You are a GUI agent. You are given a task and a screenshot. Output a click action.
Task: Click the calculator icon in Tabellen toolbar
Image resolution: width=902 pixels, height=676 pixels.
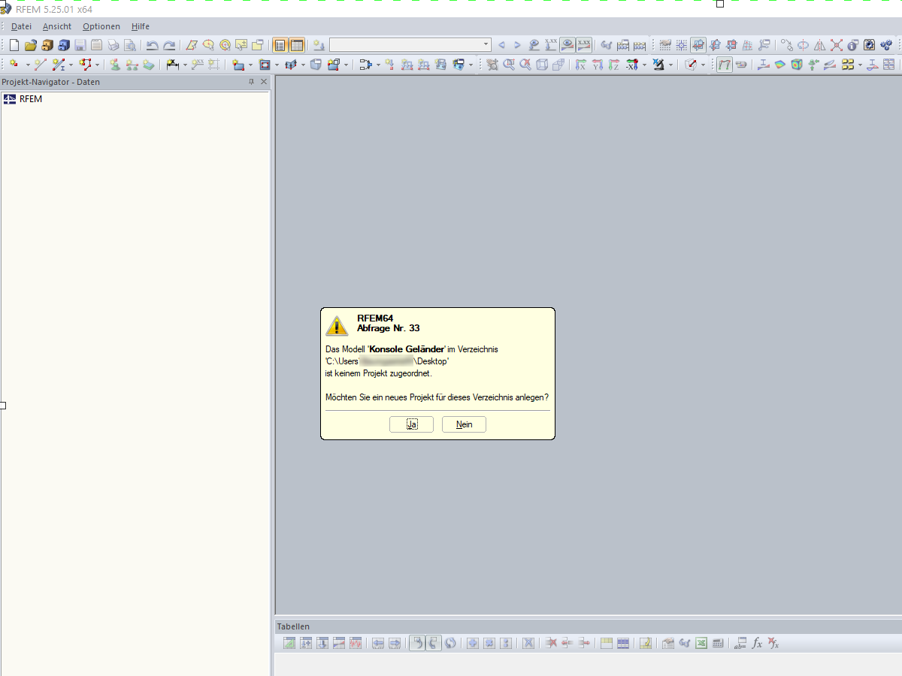click(718, 643)
